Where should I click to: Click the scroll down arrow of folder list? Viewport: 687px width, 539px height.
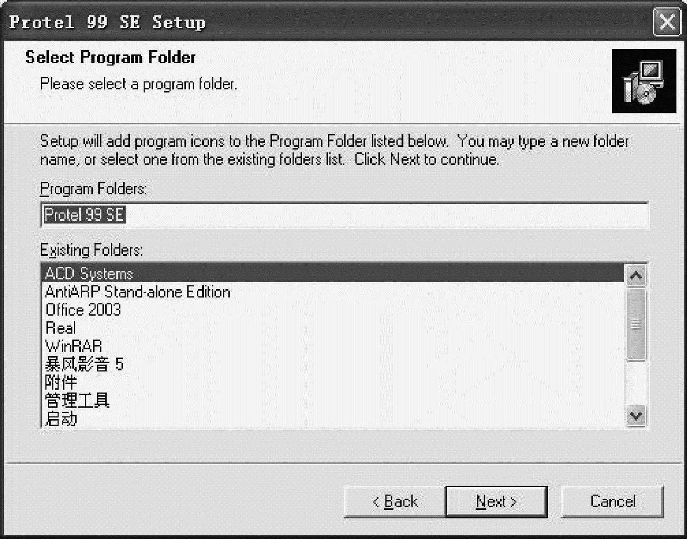tap(636, 416)
